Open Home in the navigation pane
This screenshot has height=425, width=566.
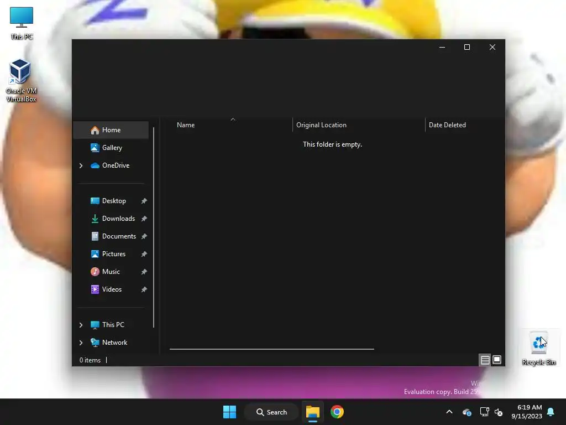[x=111, y=130]
